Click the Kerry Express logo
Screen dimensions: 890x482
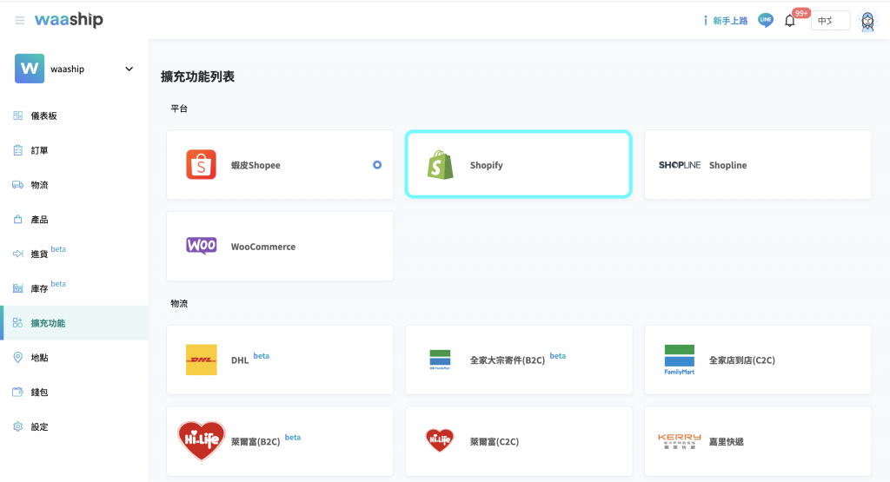[679, 441]
